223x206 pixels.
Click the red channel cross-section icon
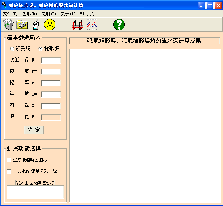[x=78, y=25]
